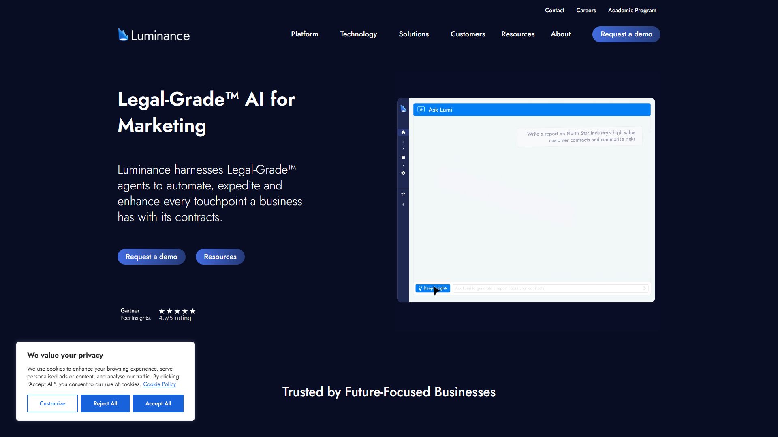Open the Platform menu

coord(304,34)
